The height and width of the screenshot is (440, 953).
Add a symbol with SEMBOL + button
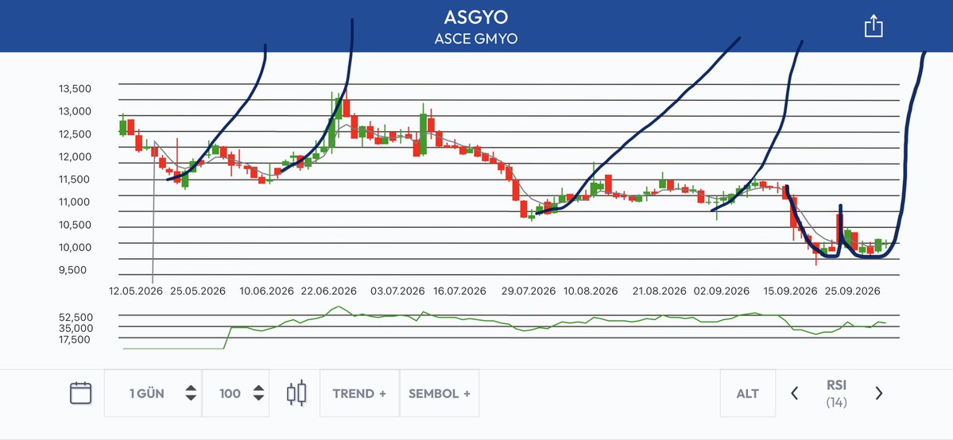coord(440,393)
